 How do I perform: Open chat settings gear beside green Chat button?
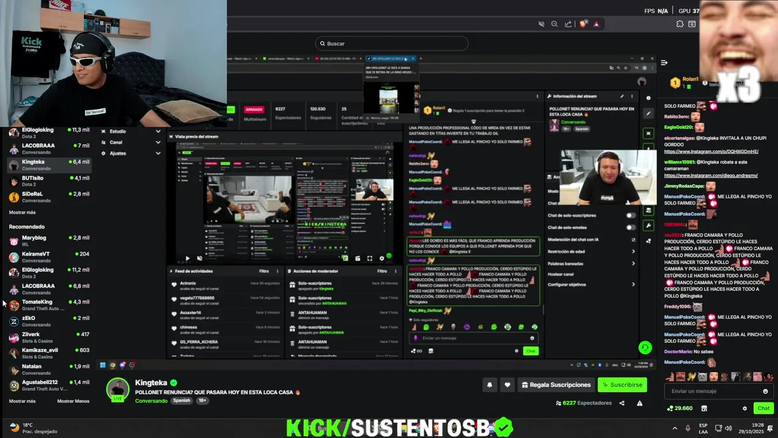pyautogui.click(x=745, y=408)
